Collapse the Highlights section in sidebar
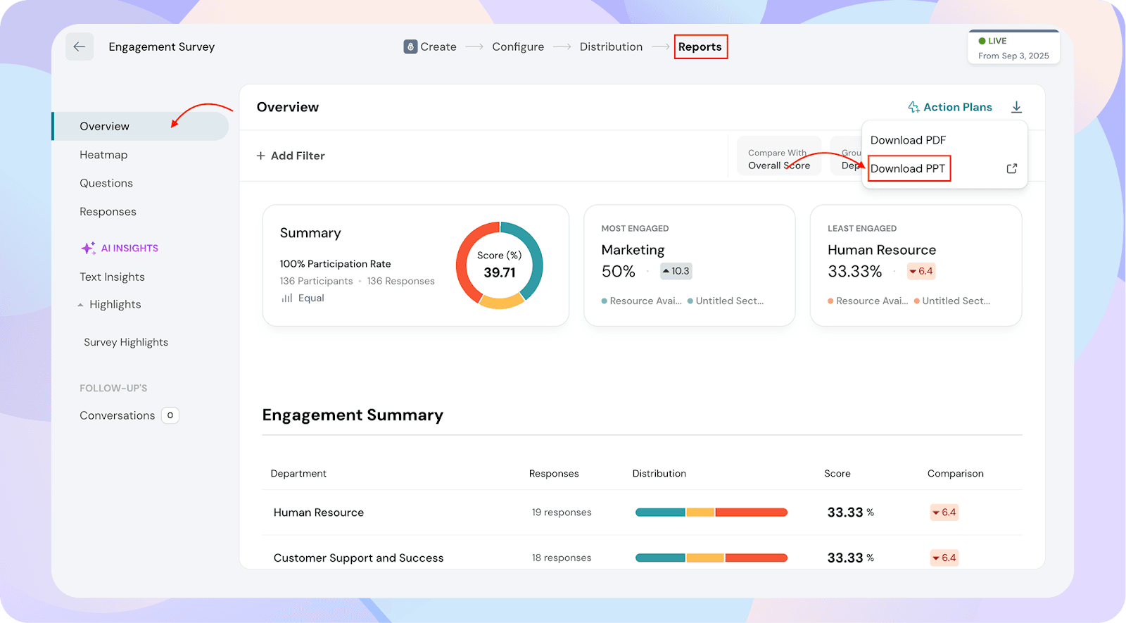The width and height of the screenshot is (1126, 623). click(x=80, y=305)
